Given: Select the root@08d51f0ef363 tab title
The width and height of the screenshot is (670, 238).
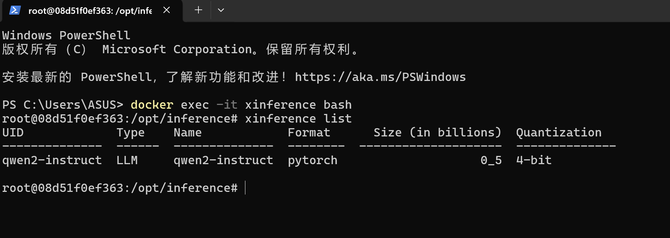Looking at the screenshot, I should 90,11.
